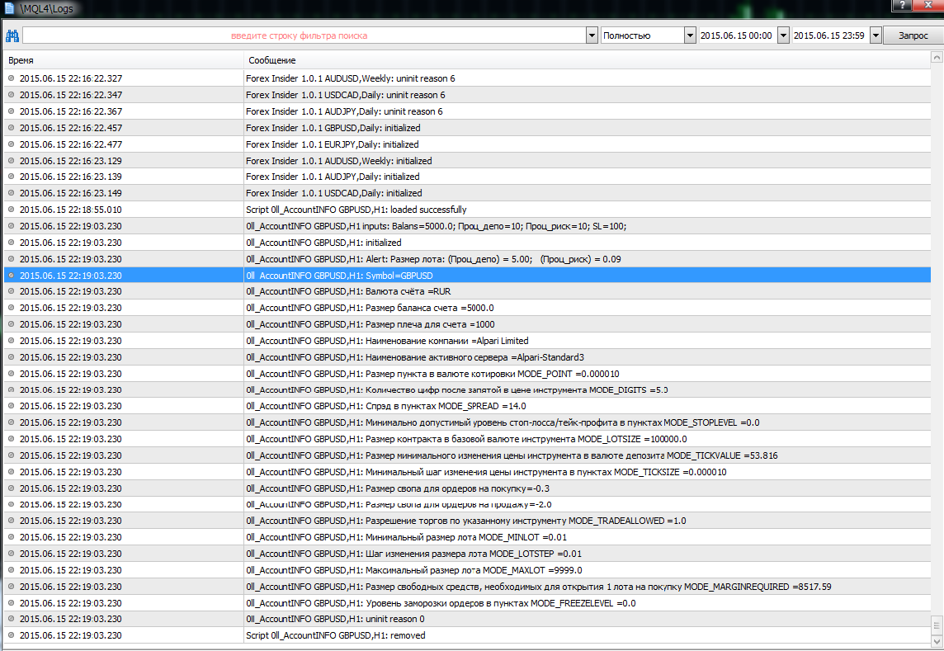Click the Время column header

(124, 60)
